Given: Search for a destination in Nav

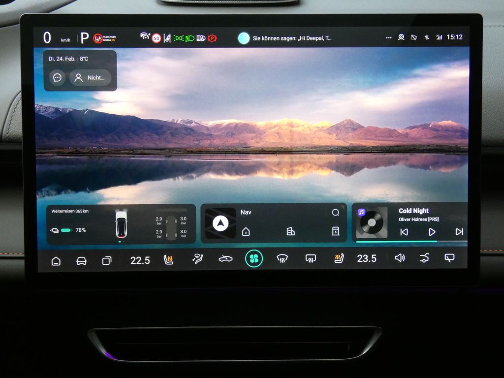Looking at the screenshot, I should pyautogui.click(x=335, y=213).
